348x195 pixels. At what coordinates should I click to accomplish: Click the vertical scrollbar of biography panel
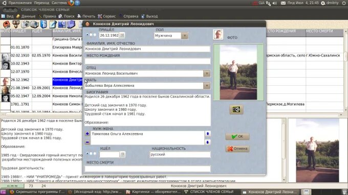point(284,151)
